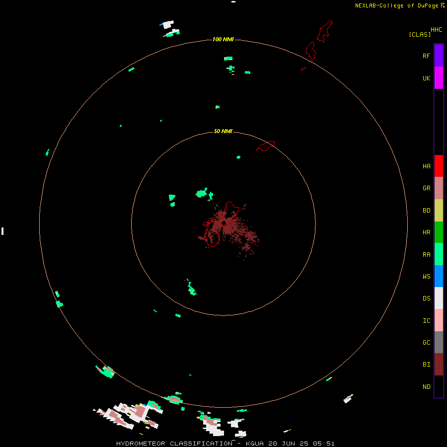Click the ND legend label text
The image size is (447, 447).
pos(426,387)
